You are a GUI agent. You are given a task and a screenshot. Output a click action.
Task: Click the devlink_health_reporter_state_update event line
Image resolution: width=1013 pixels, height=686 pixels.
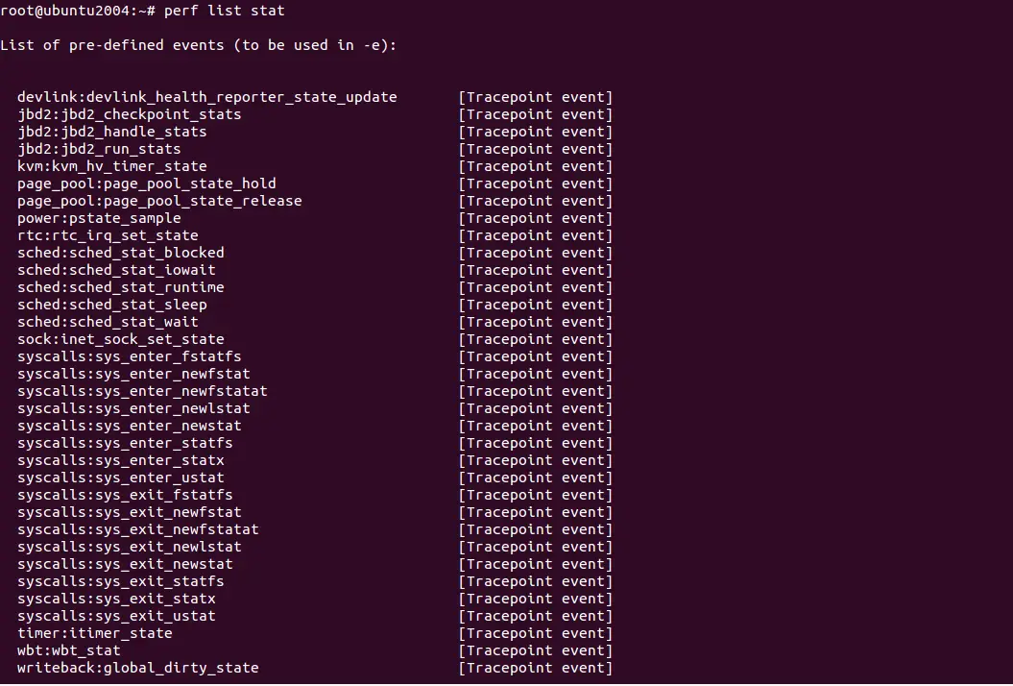(206, 97)
